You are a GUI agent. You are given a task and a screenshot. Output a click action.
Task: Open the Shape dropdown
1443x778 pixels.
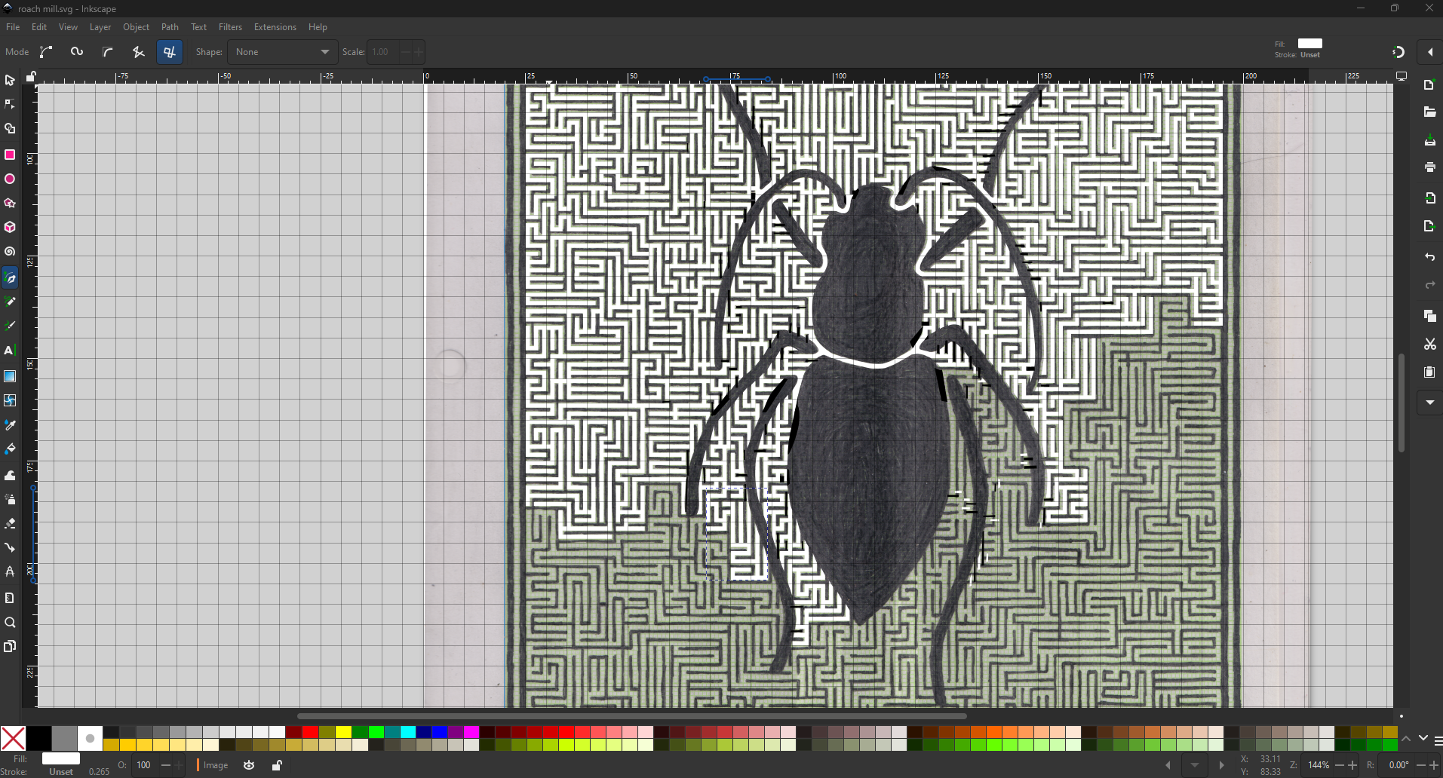click(x=282, y=52)
